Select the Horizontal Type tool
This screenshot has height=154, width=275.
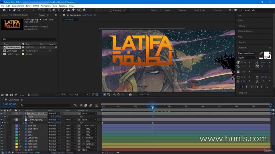pos(58,10)
